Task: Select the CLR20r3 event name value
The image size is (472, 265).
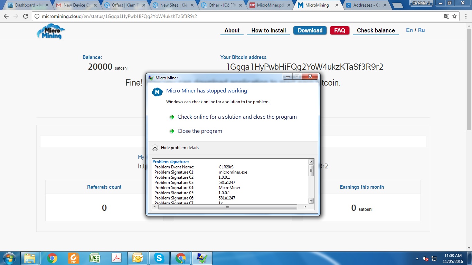Action: click(226, 167)
